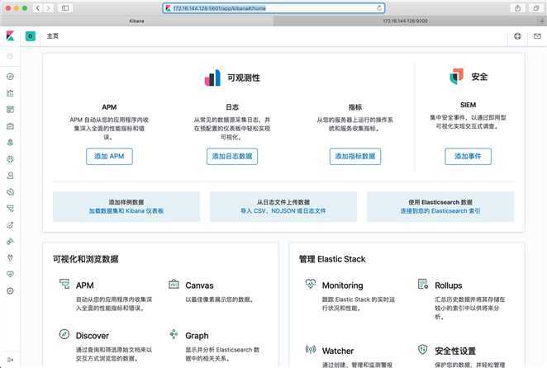The image size is (547, 368).
Task: Open Canvas from the sidebar icon
Action: click(10, 125)
